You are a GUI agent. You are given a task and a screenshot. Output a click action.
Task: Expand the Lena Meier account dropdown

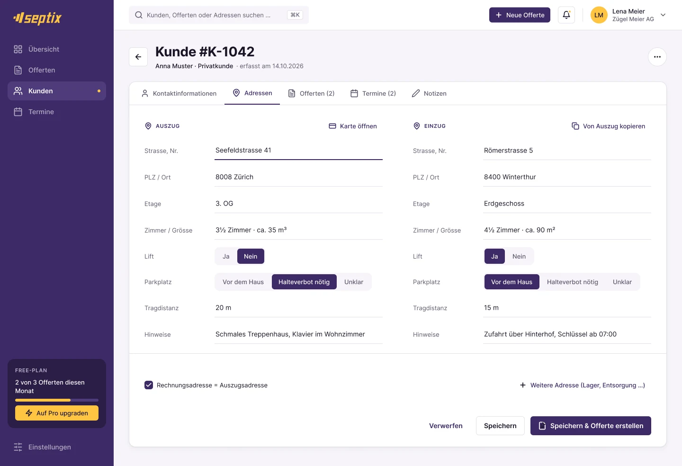tap(663, 15)
